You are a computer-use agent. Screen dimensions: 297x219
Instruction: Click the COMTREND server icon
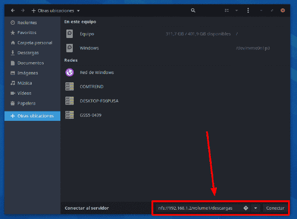point(69,87)
